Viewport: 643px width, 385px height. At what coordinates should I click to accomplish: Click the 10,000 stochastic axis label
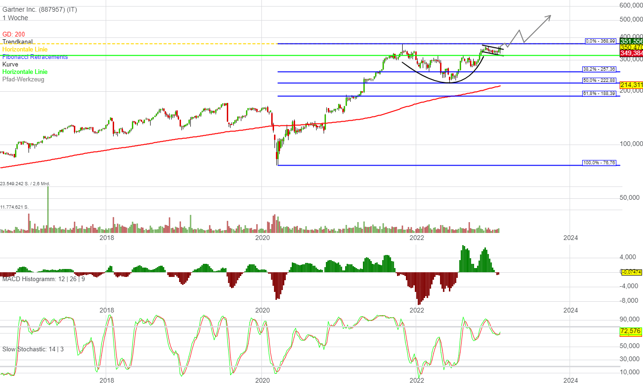coord(630,372)
